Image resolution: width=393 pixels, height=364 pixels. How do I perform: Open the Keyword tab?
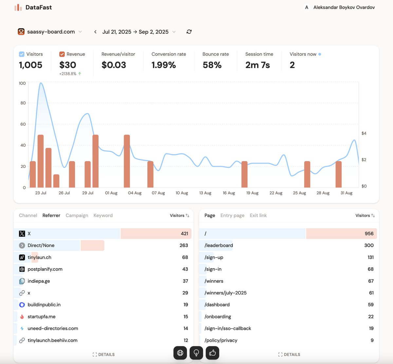(103, 215)
